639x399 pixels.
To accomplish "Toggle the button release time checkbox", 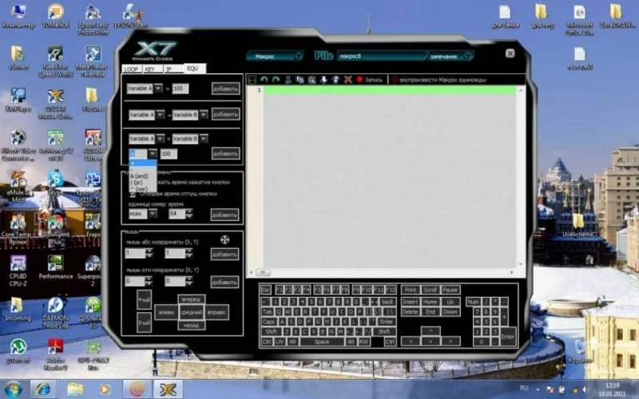I will tap(133, 194).
